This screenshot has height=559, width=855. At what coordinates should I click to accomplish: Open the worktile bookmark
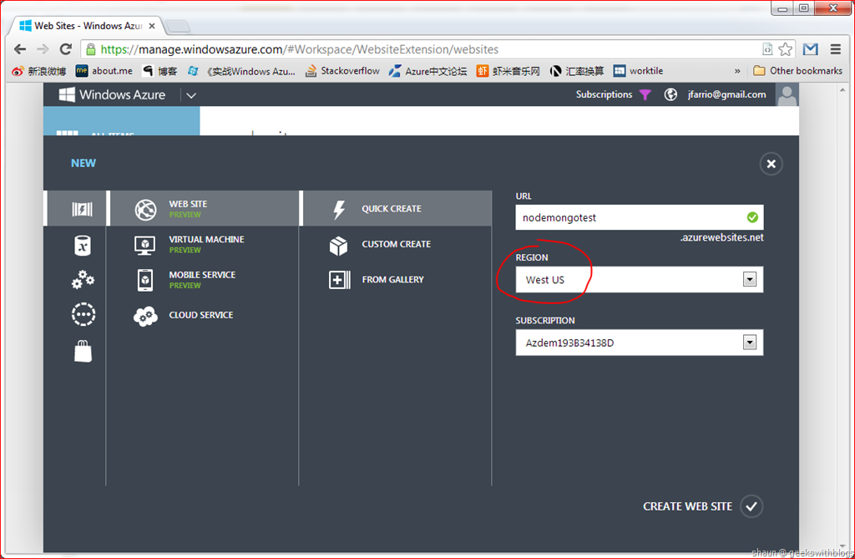point(638,71)
